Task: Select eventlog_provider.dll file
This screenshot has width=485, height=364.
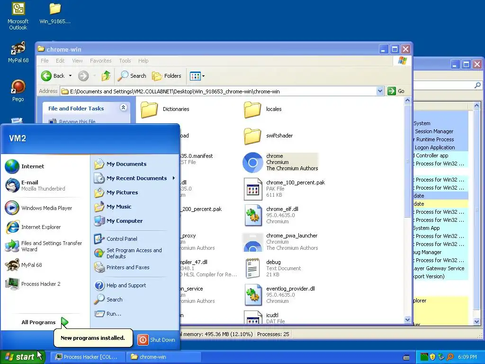Action: coord(279,295)
